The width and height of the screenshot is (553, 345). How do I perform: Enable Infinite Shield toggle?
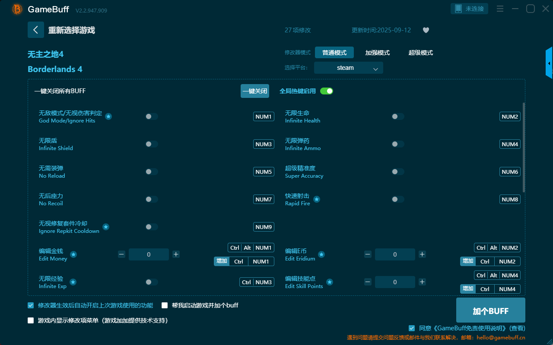tap(152, 144)
